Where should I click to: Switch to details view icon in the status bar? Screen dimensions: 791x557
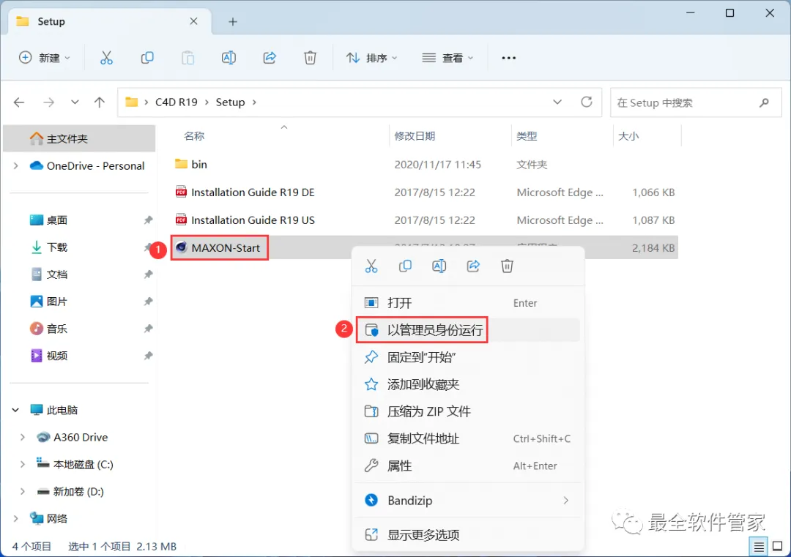click(758, 547)
